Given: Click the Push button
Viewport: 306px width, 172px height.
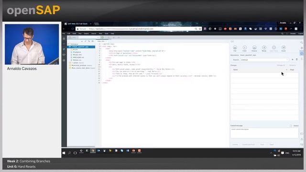Looking at the screenshot, I should click(x=262, y=144).
